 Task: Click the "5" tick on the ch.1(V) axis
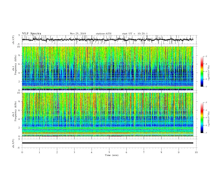(20, 35)
